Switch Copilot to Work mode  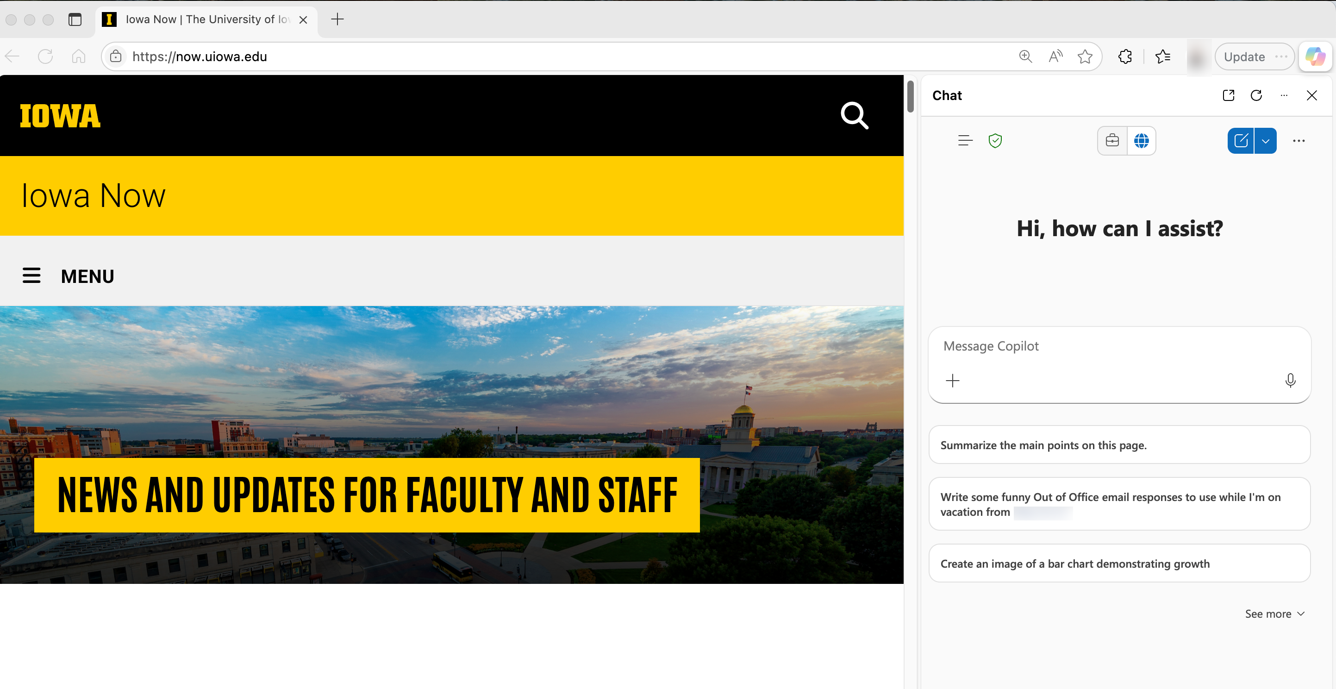point(1111,140)
